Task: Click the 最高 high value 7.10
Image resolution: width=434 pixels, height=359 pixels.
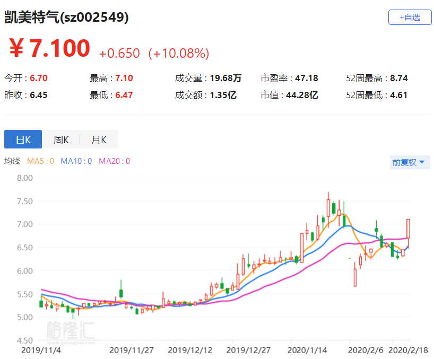Action: pos(124,78)
